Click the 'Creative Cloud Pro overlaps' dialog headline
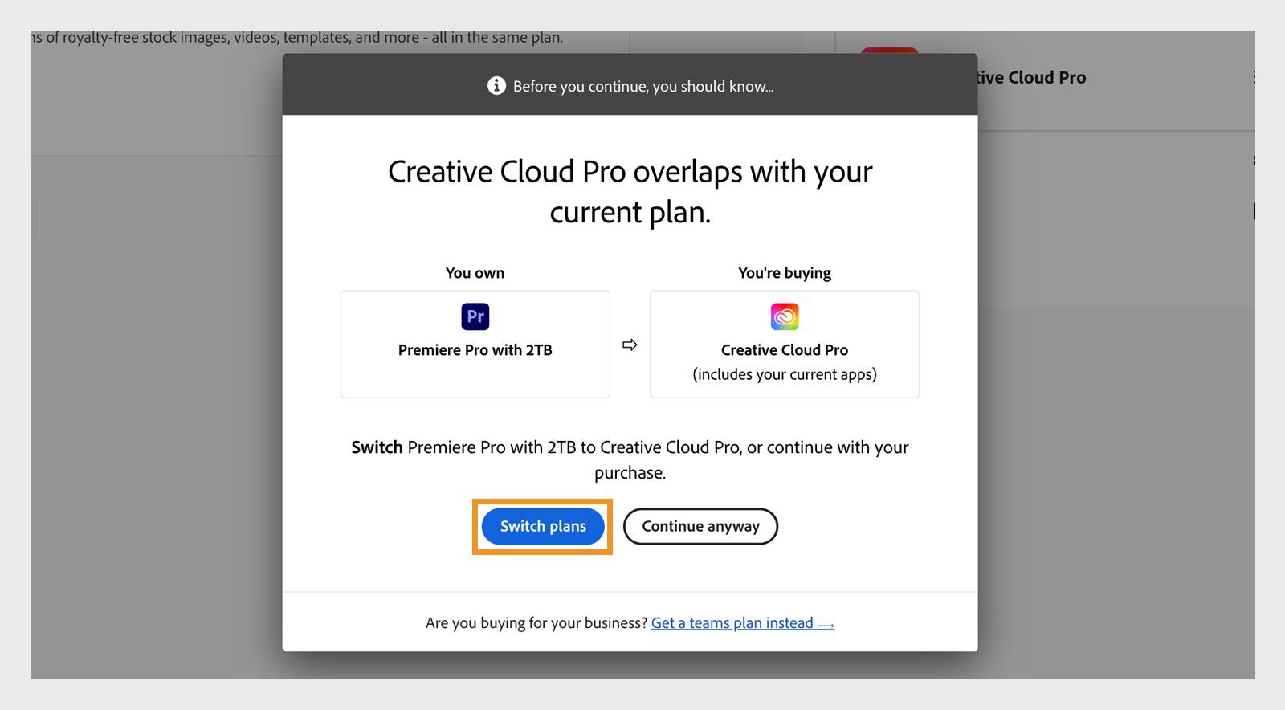This screenshot has width=1285, height=710. click(630, 192)
